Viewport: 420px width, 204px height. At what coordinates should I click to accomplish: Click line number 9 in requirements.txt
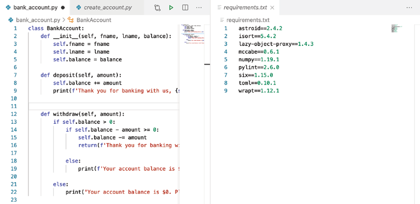(x=225, y=91)
